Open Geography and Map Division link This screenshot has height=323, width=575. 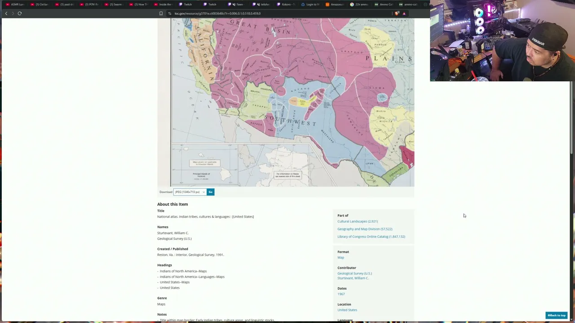(x=365, y=229)
